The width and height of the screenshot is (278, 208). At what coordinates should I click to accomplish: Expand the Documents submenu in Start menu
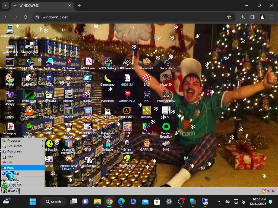[23, 146]
